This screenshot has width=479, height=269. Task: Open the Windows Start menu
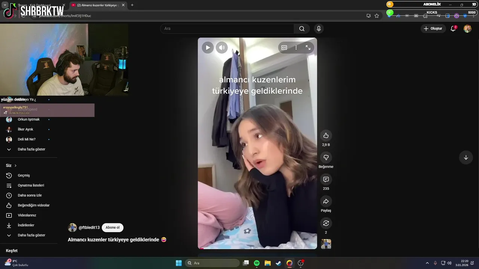coord(179,263)
